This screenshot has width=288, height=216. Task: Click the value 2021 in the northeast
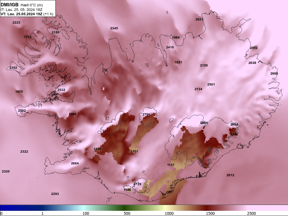pos(199,19)
